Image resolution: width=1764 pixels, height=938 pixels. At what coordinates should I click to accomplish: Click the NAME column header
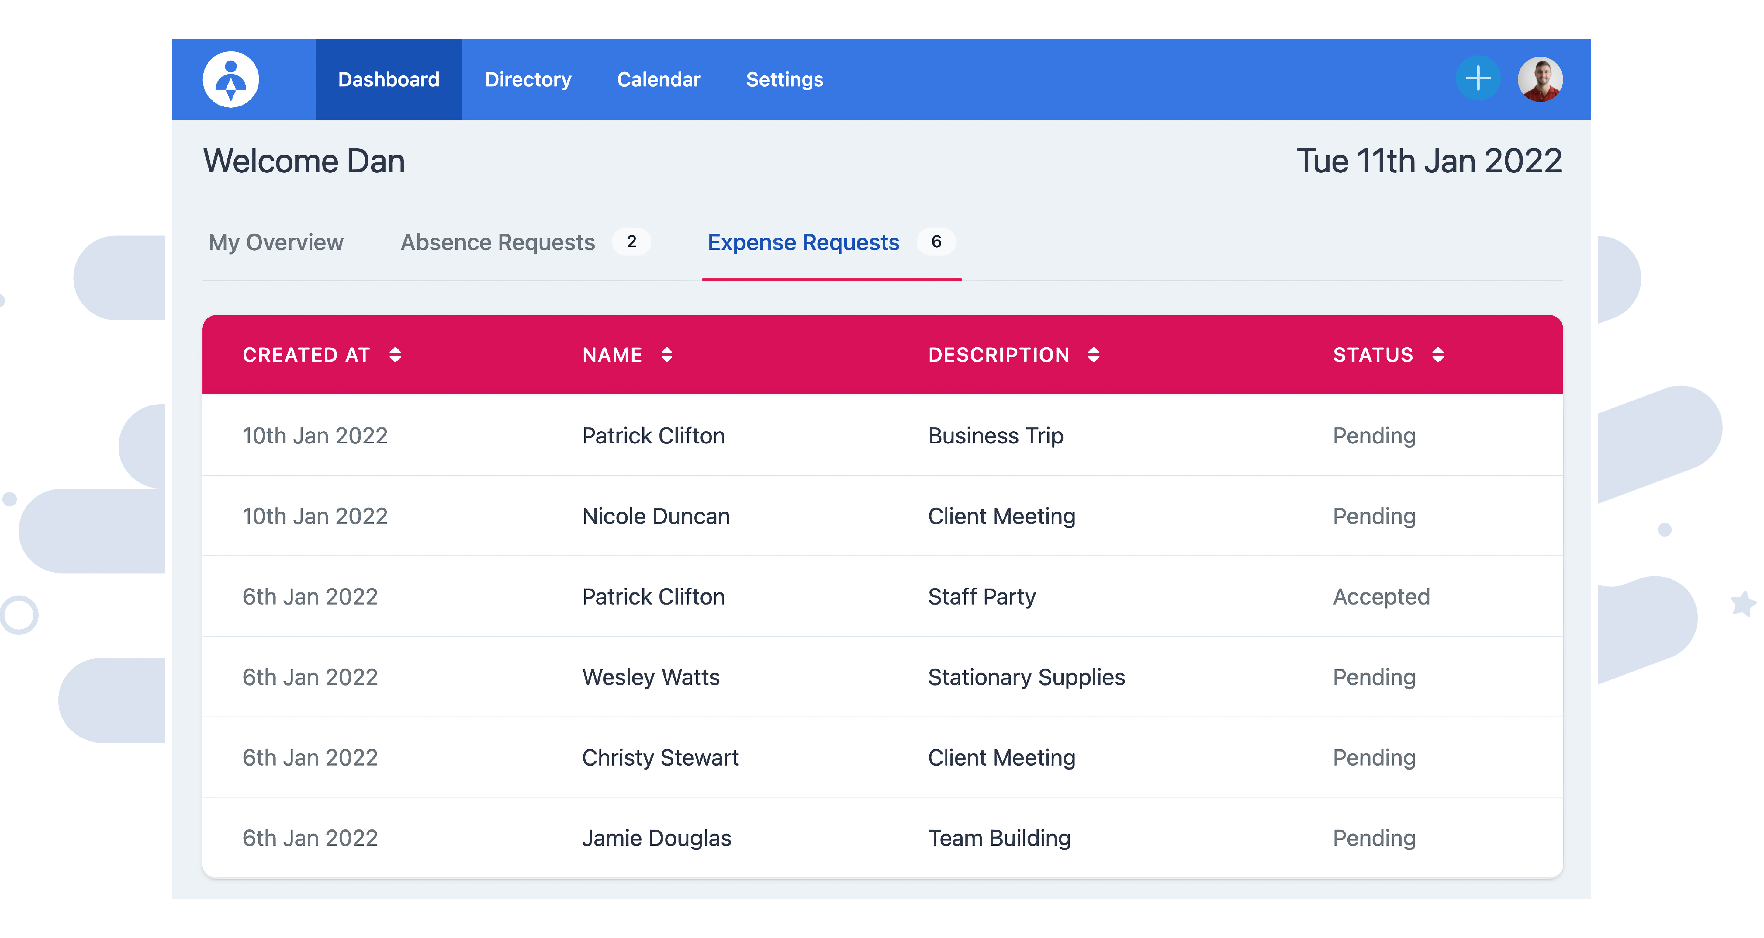(612, 355)
